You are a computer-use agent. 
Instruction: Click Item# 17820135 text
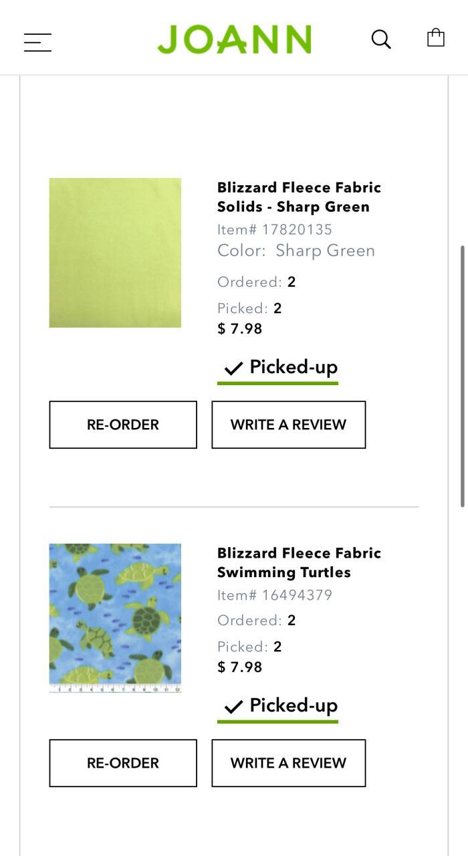pyautogui.click(x=275, y=229)
